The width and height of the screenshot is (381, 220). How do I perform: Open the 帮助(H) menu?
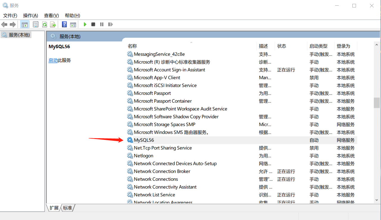[72, 15]
